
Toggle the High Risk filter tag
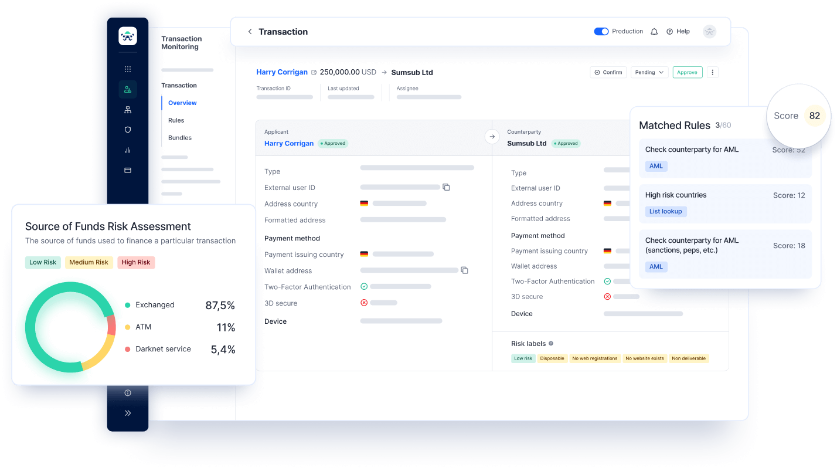click(136, 262)
